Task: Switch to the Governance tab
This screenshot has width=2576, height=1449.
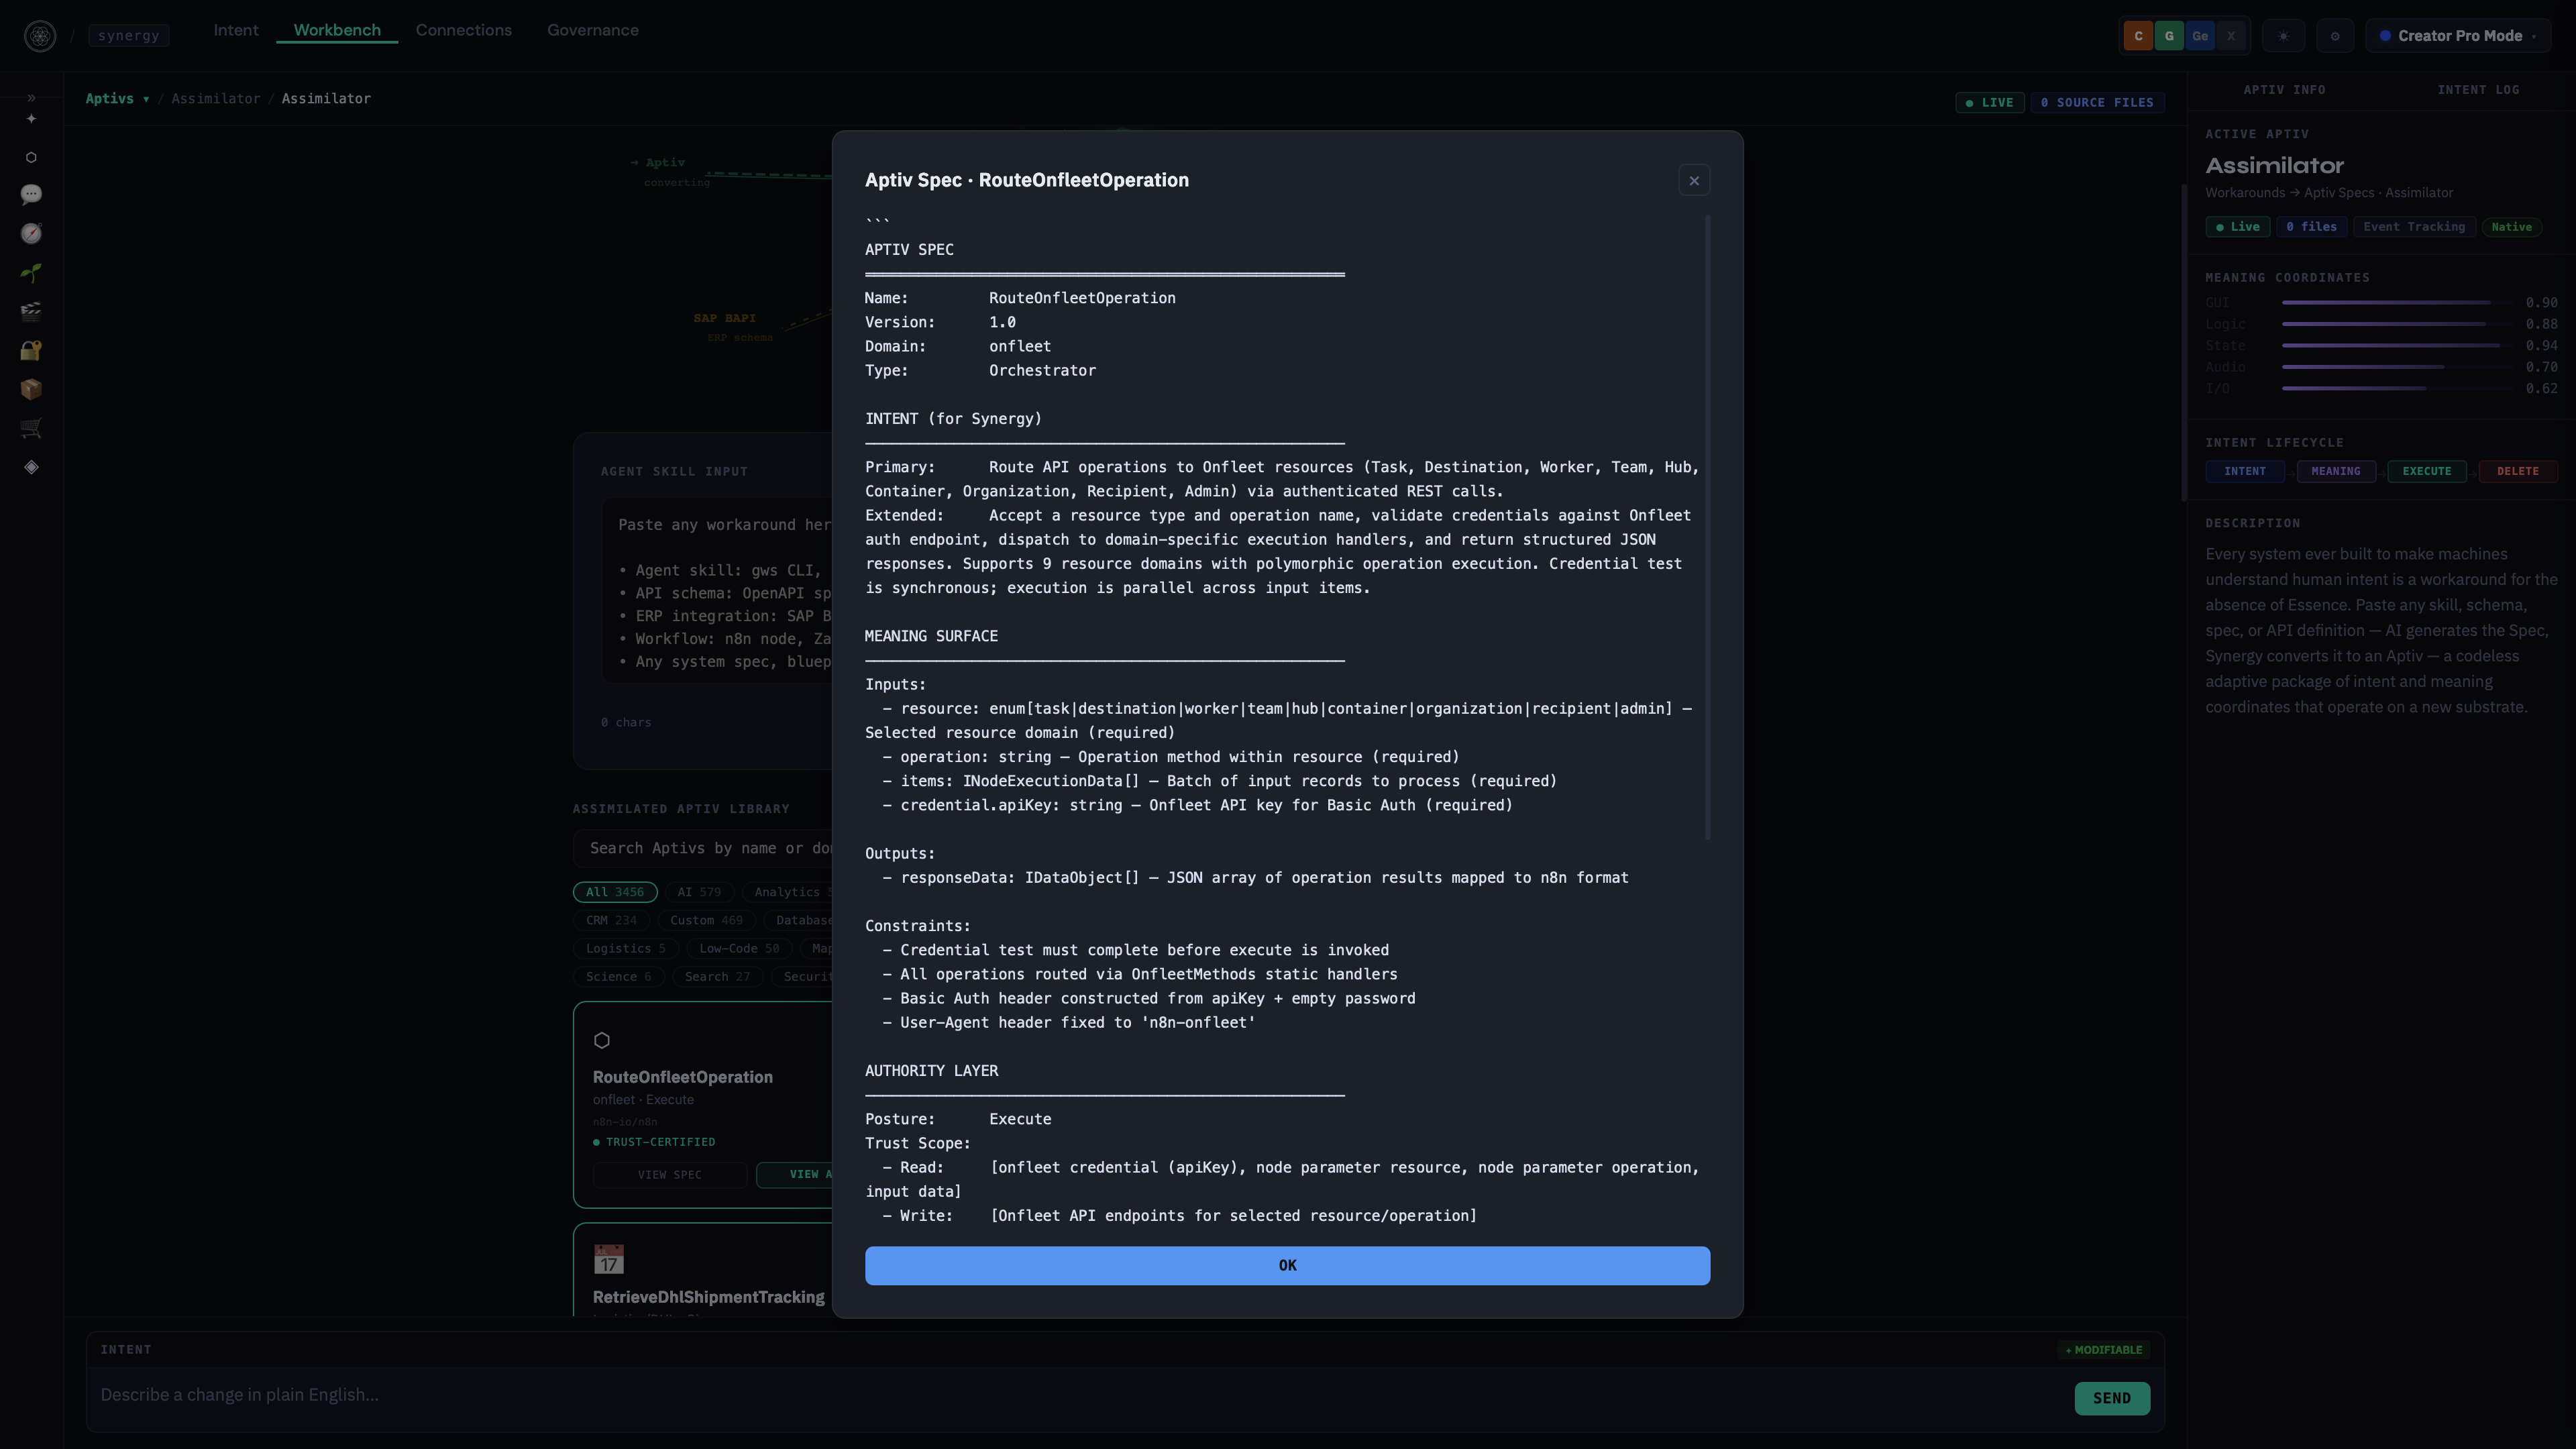Action: [x=592, y=30]
